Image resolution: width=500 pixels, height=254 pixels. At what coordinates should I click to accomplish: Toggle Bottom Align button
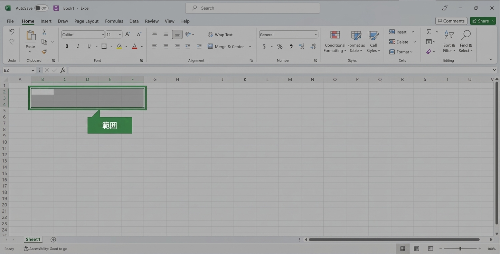point(177,35)
